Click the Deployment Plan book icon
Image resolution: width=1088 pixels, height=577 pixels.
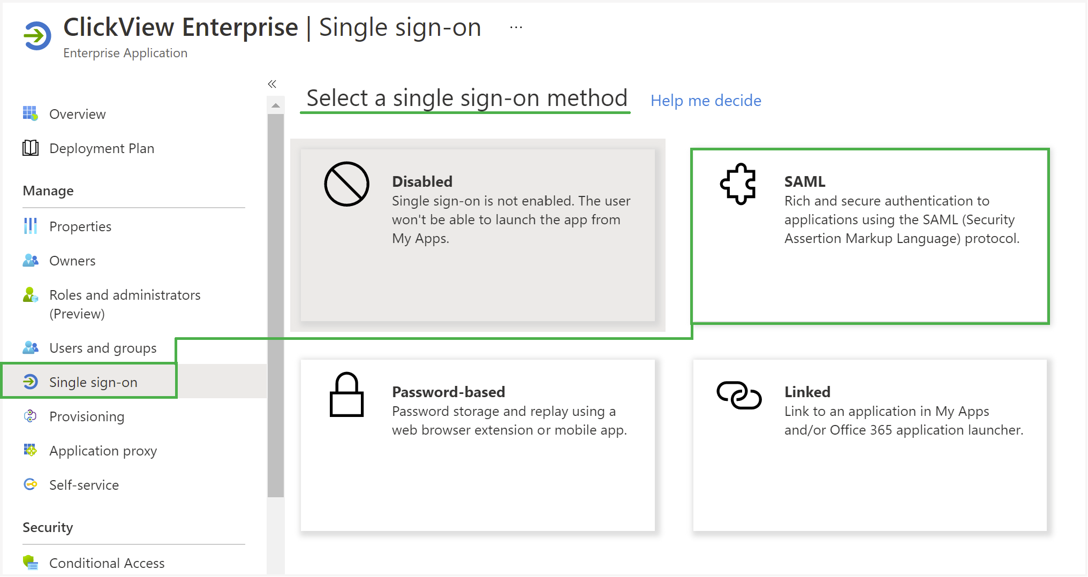click(x=31, y=148)
